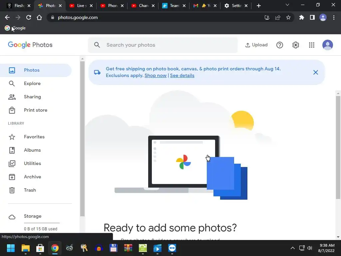Click the See details link

[182, 76]
